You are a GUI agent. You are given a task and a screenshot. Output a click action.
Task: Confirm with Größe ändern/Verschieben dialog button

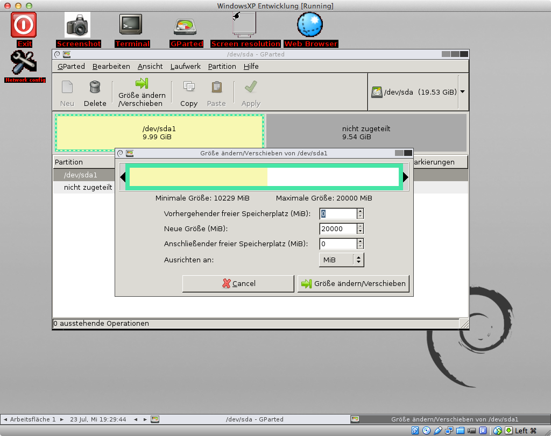pyautogui.click(x=354, y=284)
